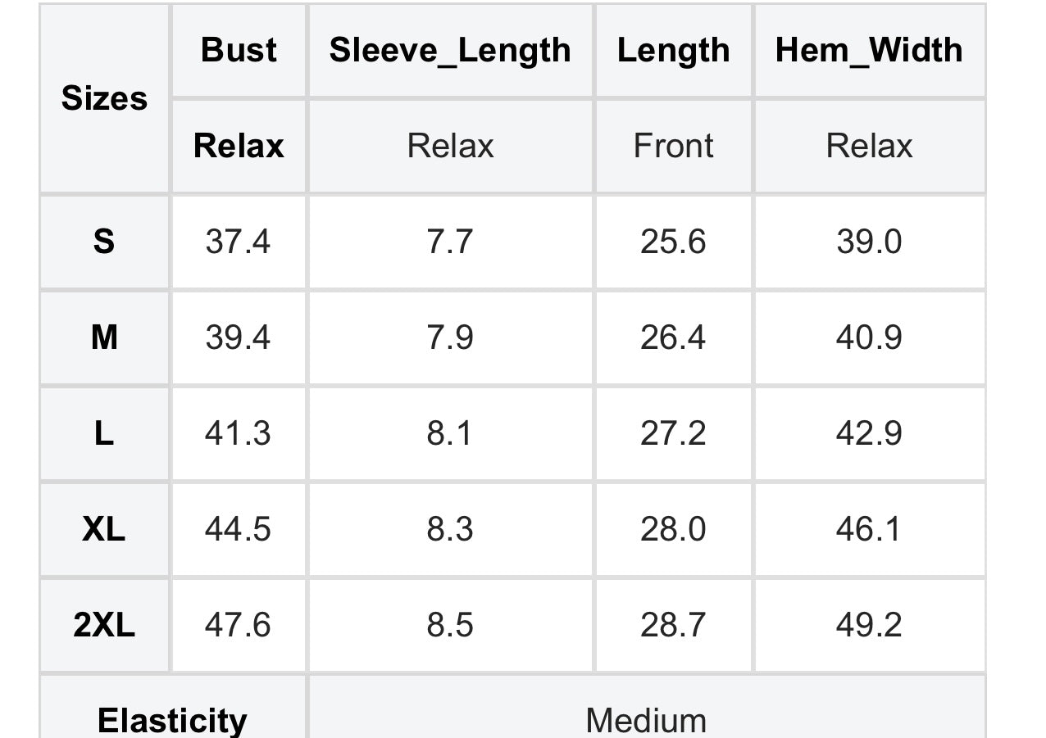Select the Bust column header
This screenshot has width=1046, height=738.
[x=239, y=50]
